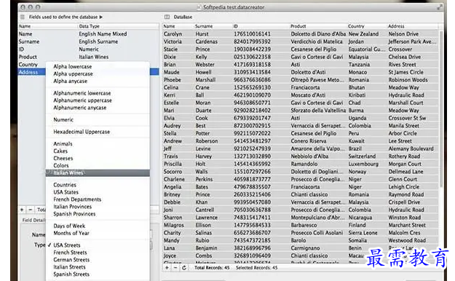Sort database by the Country column header
The height and width of the screenshot is (281, 455).
pyautogui.click(x=356, y=26)
